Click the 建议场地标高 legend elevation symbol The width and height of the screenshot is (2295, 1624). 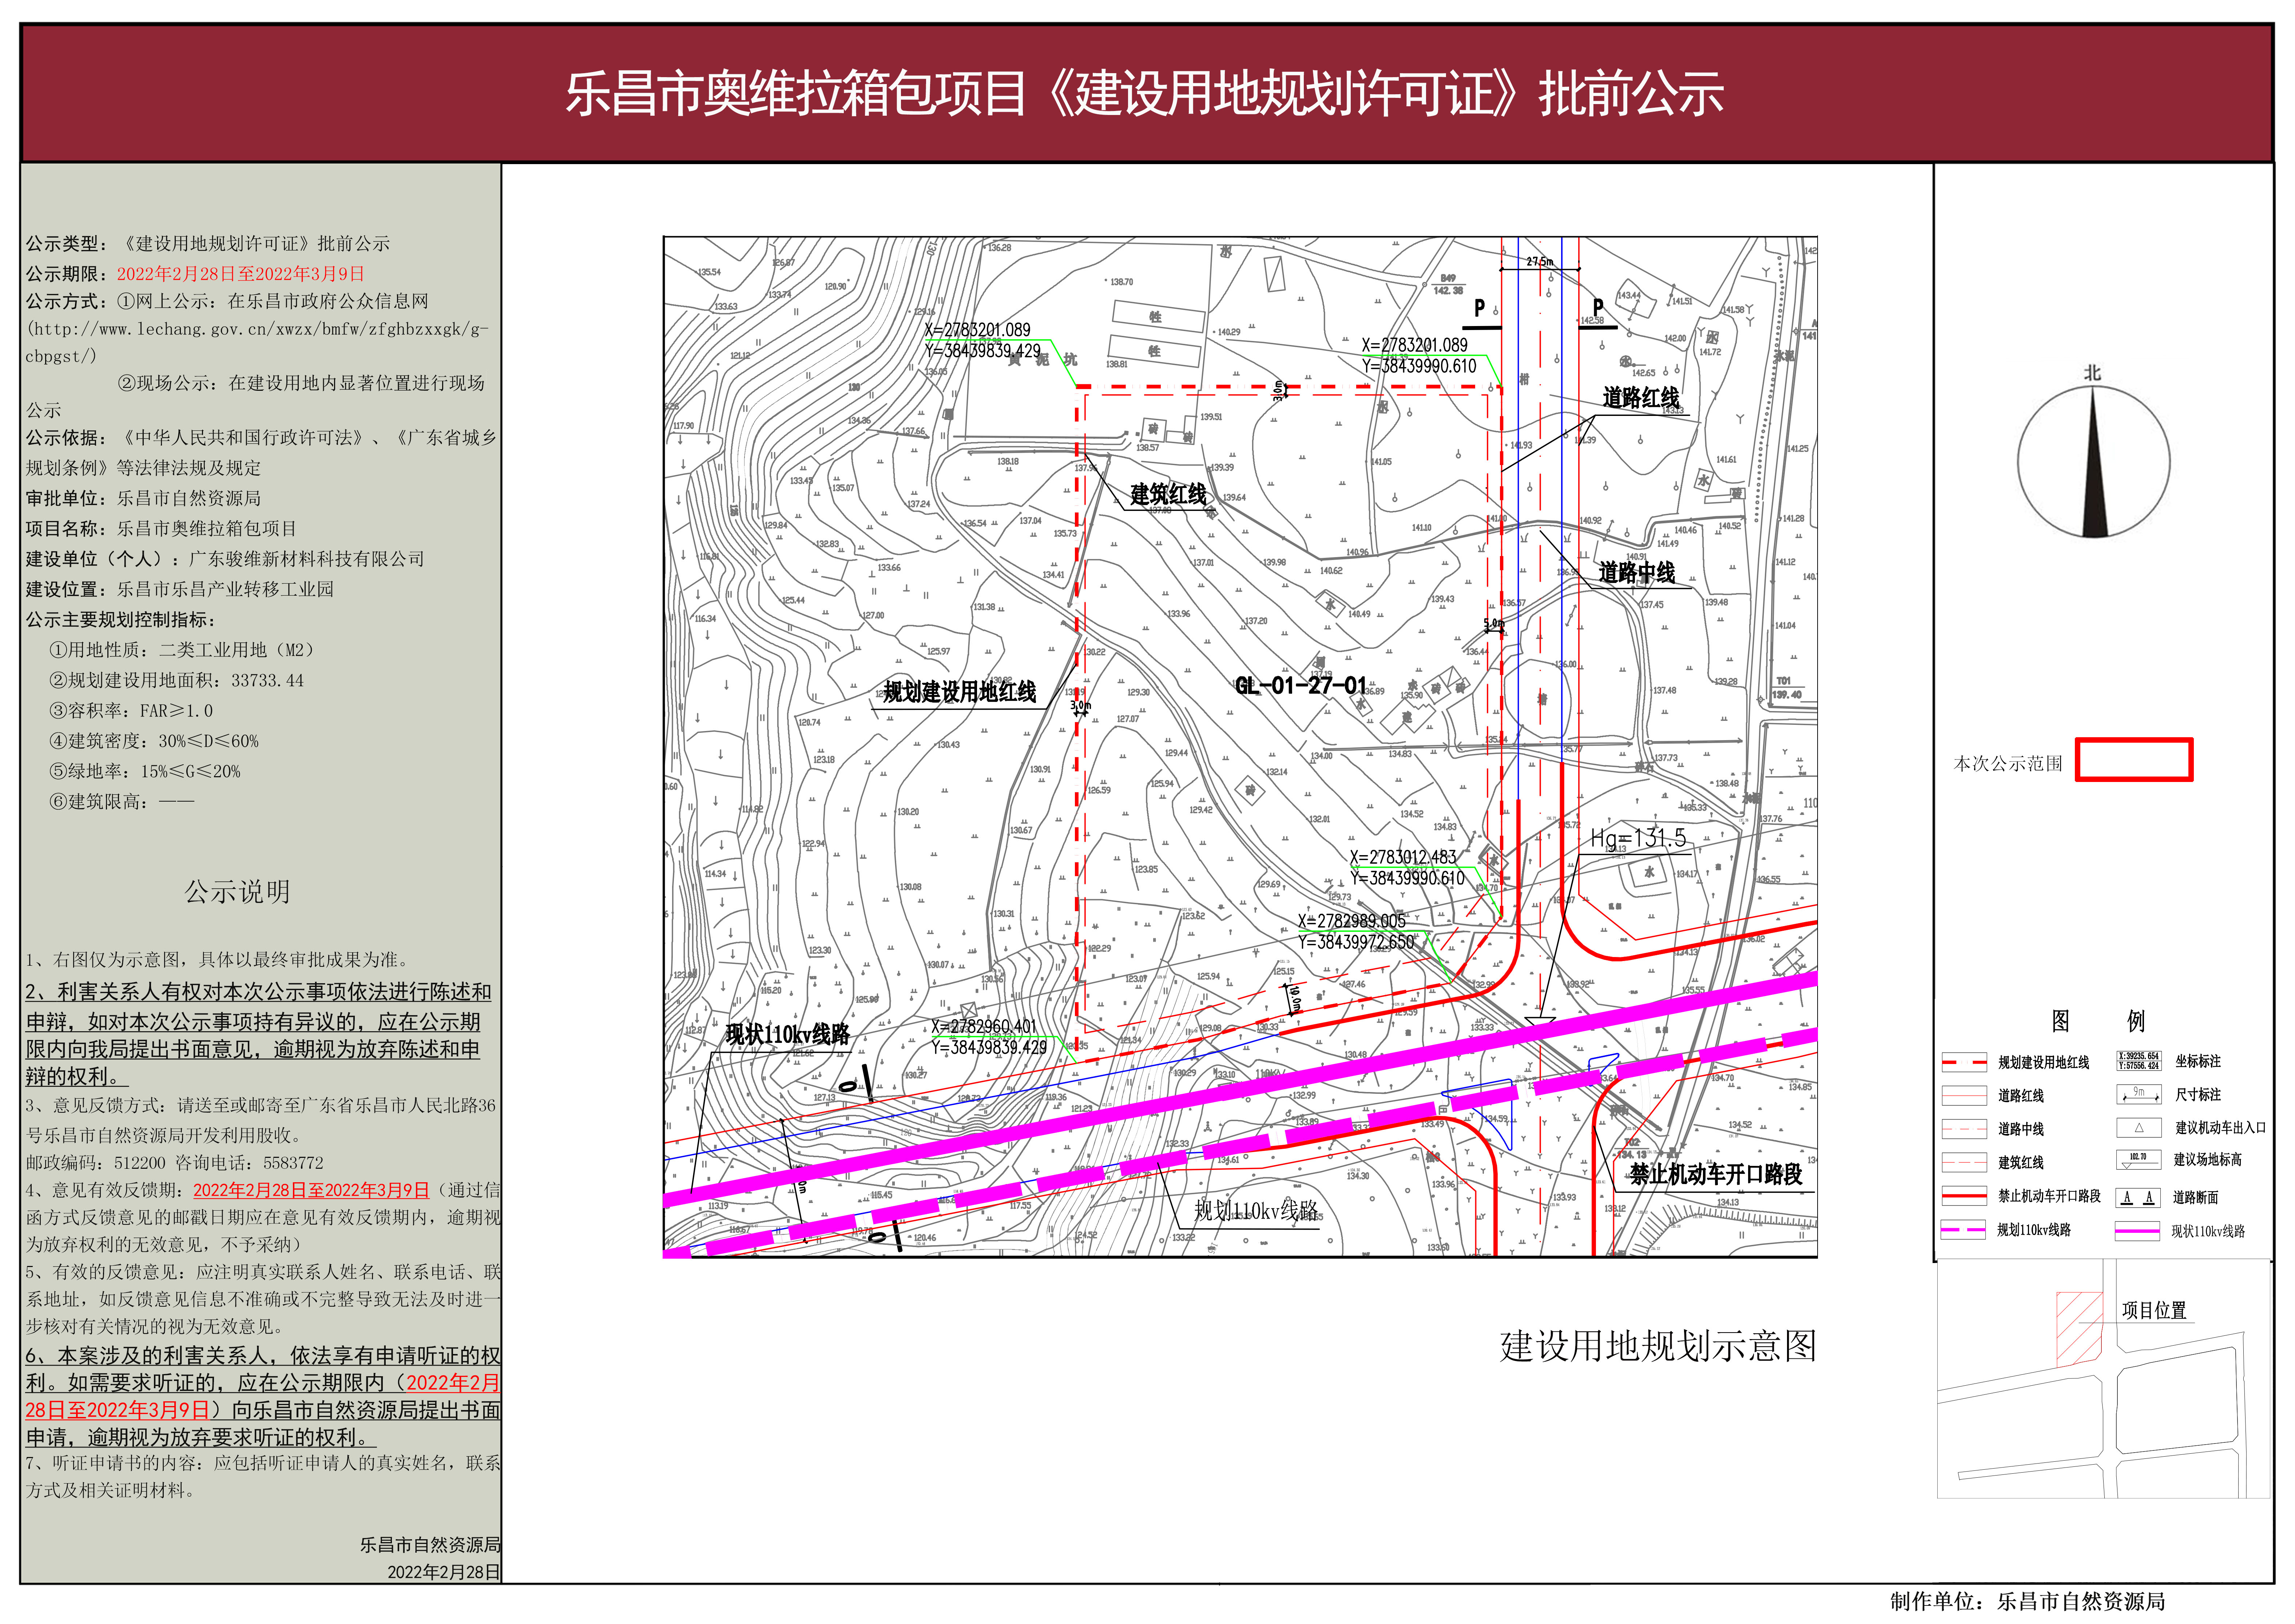[2139, 1160]
